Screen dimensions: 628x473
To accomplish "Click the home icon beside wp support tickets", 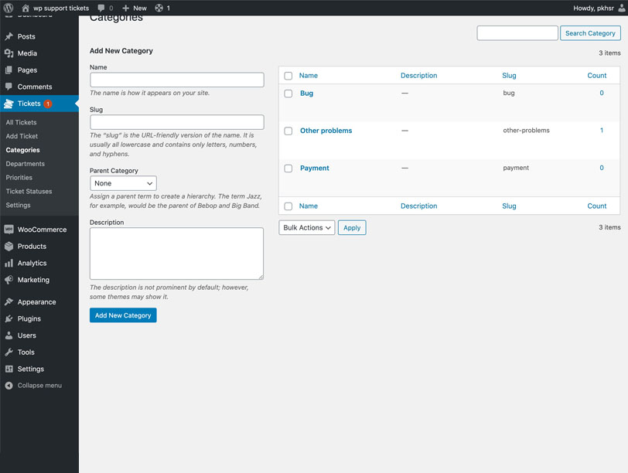I will point(26,8).
